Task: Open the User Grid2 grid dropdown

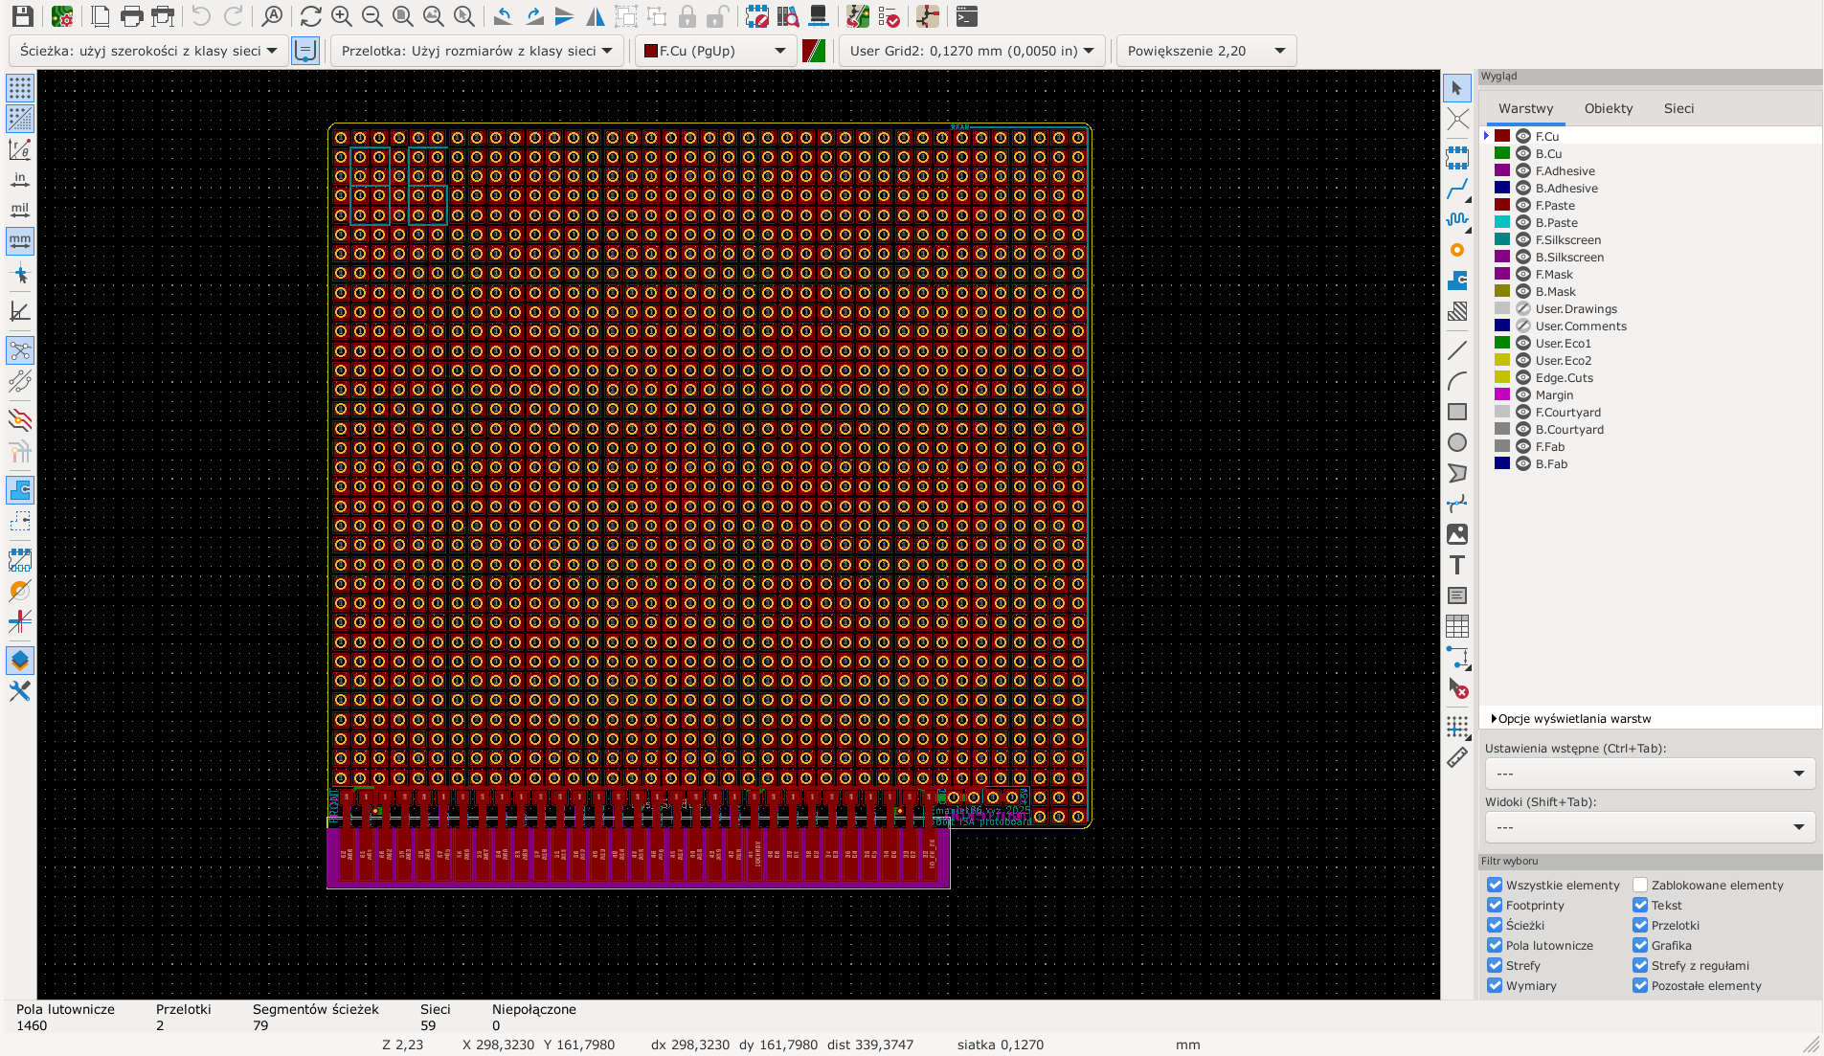Action: click(972, 51)
